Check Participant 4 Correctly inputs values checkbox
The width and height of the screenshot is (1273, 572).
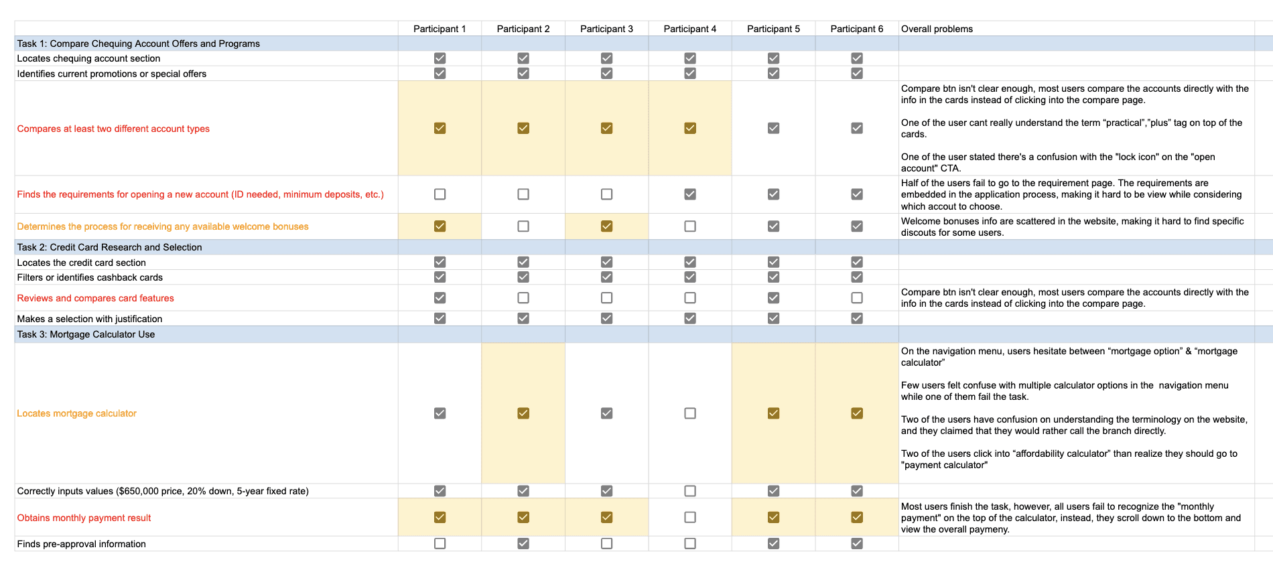tap(690, 491)
